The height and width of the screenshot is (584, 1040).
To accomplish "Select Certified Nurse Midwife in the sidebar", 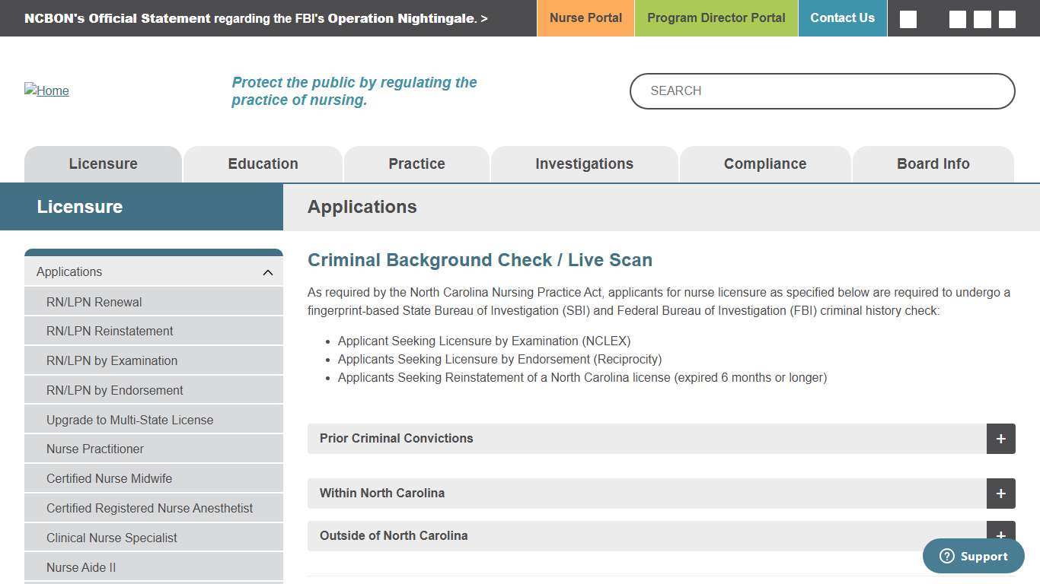I will (x=109, y=478).
